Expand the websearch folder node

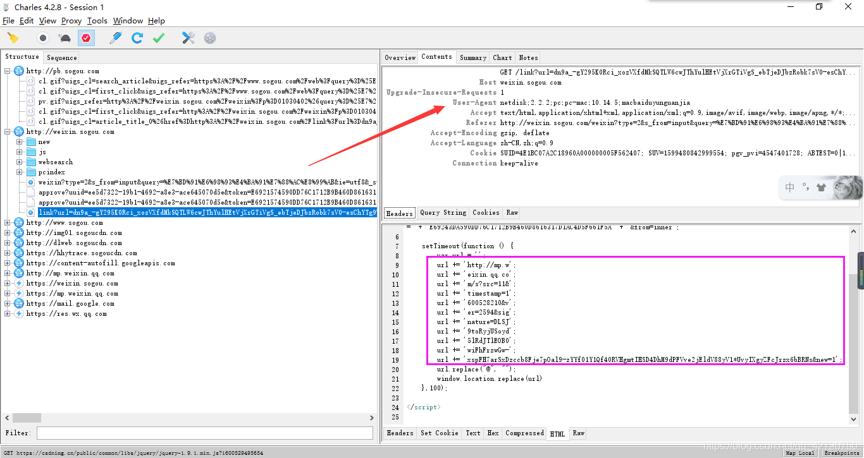click(x=20, y=162)
